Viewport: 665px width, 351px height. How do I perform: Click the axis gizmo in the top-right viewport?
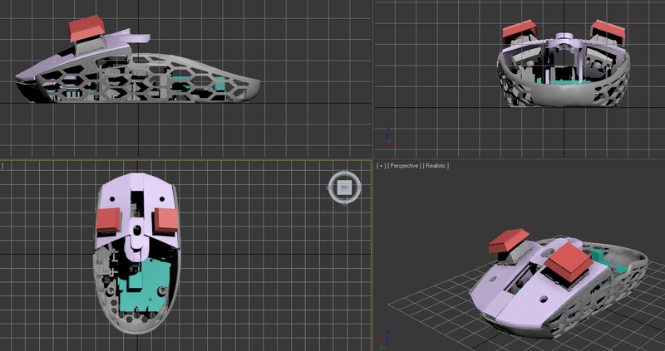pyautogui.click(x=390, y=138)
